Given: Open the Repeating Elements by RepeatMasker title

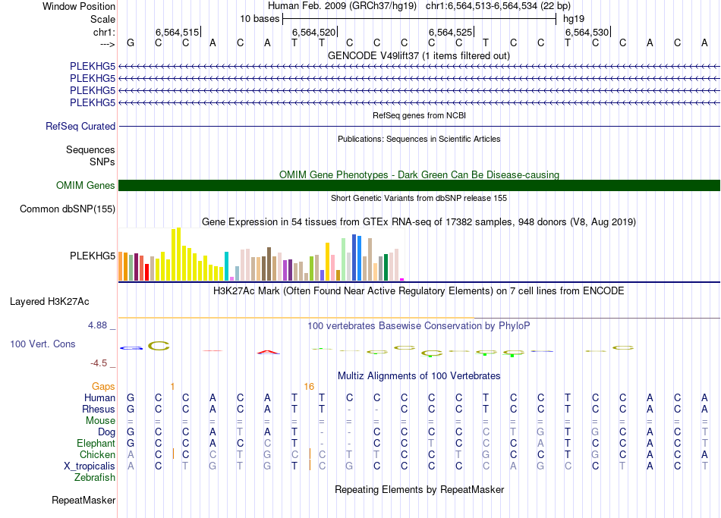Looking at the screenshot, I should click(419, 490).
